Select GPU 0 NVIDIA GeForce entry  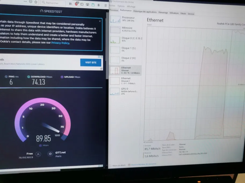point(125,91)
